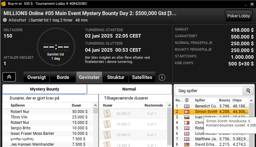The height and width of the screenshot is (147, 256).
Task: Close the tournament lobby window
Action: [x=252, y=4]
